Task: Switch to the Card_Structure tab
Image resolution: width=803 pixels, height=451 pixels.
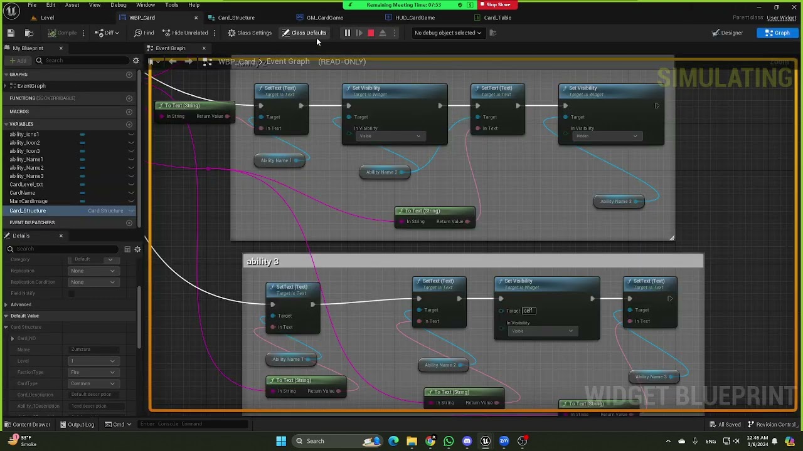Action: pyautogui.click(x=236, y=18)
